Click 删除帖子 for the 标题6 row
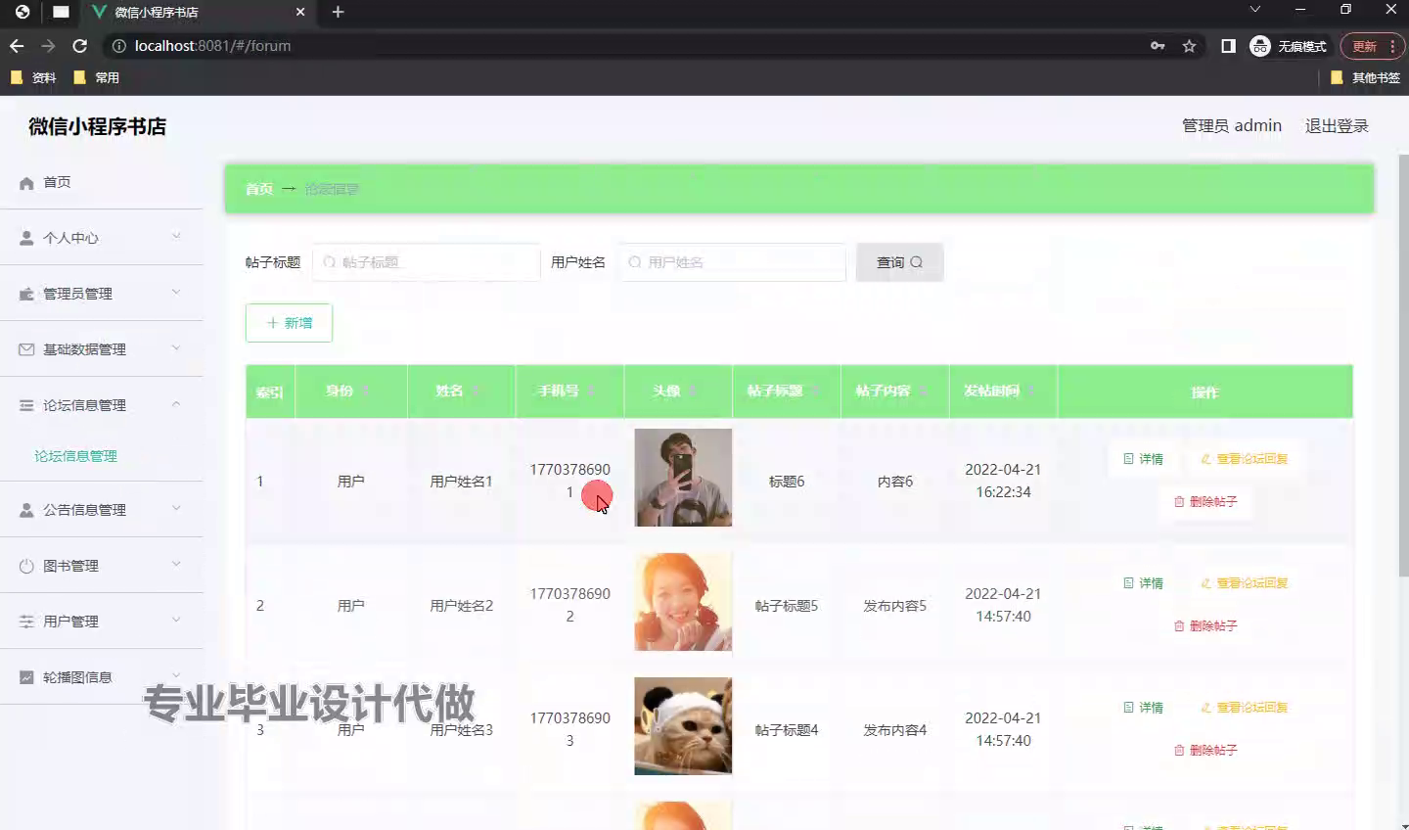The image size is (1409, 830). tap(1205, 502)
